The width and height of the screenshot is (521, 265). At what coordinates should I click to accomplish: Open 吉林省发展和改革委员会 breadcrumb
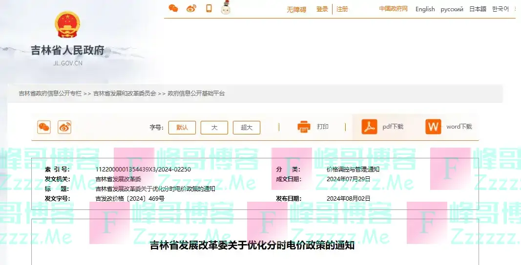click(x=125, y=94)
